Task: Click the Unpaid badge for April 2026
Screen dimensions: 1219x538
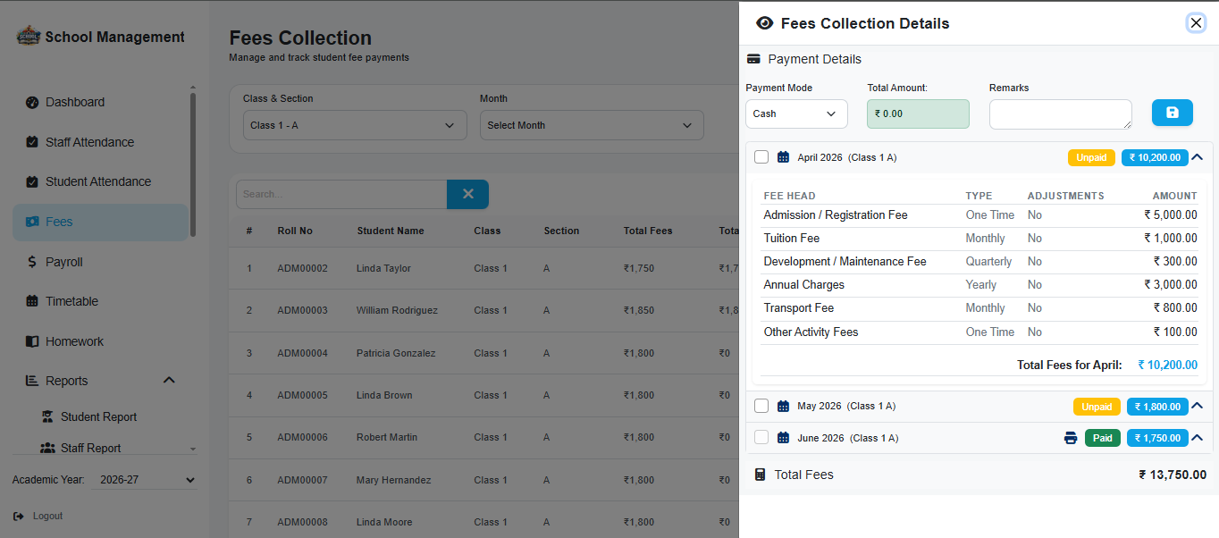Action: [1091, 157]
